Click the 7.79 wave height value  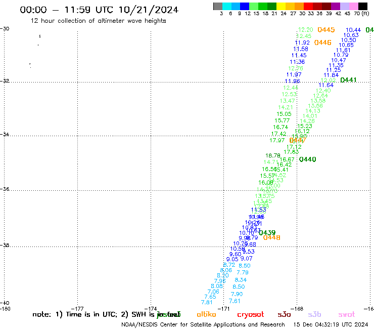tap(242, 272)
